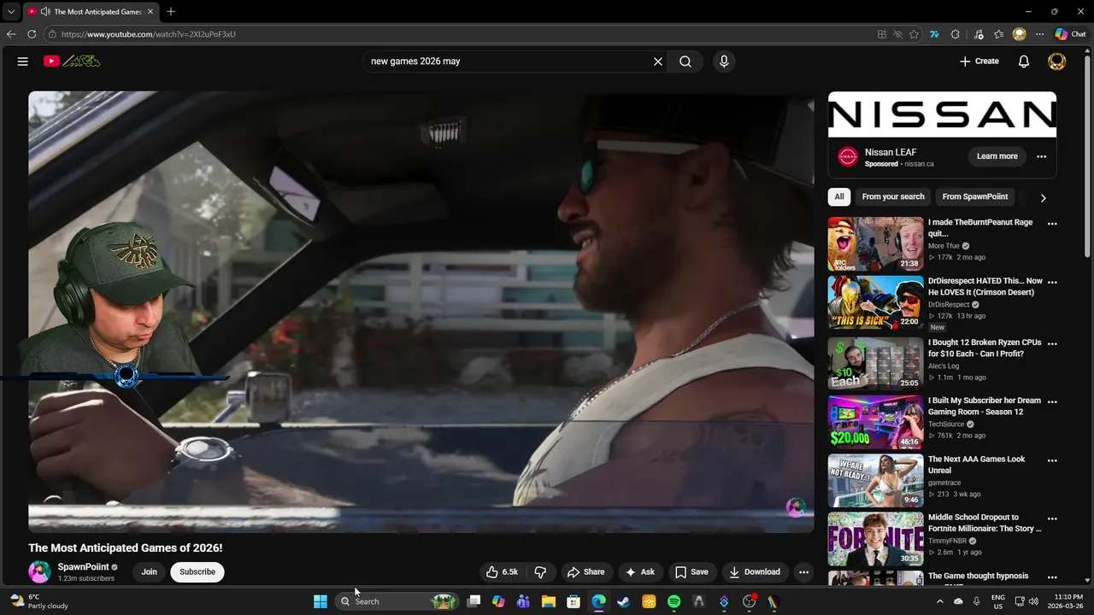Share this video

tap(585, 572)
